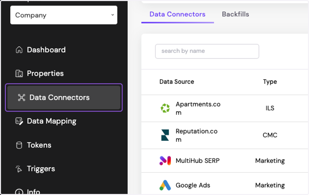The width and height of the screenshot is (309, 195).
Task: Click the Properties building icon
Action: (19, 74)
